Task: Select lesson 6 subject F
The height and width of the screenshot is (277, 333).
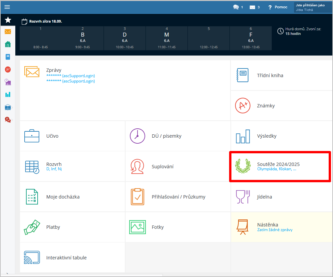Action: pyautogui.click(x=251, y=38)
